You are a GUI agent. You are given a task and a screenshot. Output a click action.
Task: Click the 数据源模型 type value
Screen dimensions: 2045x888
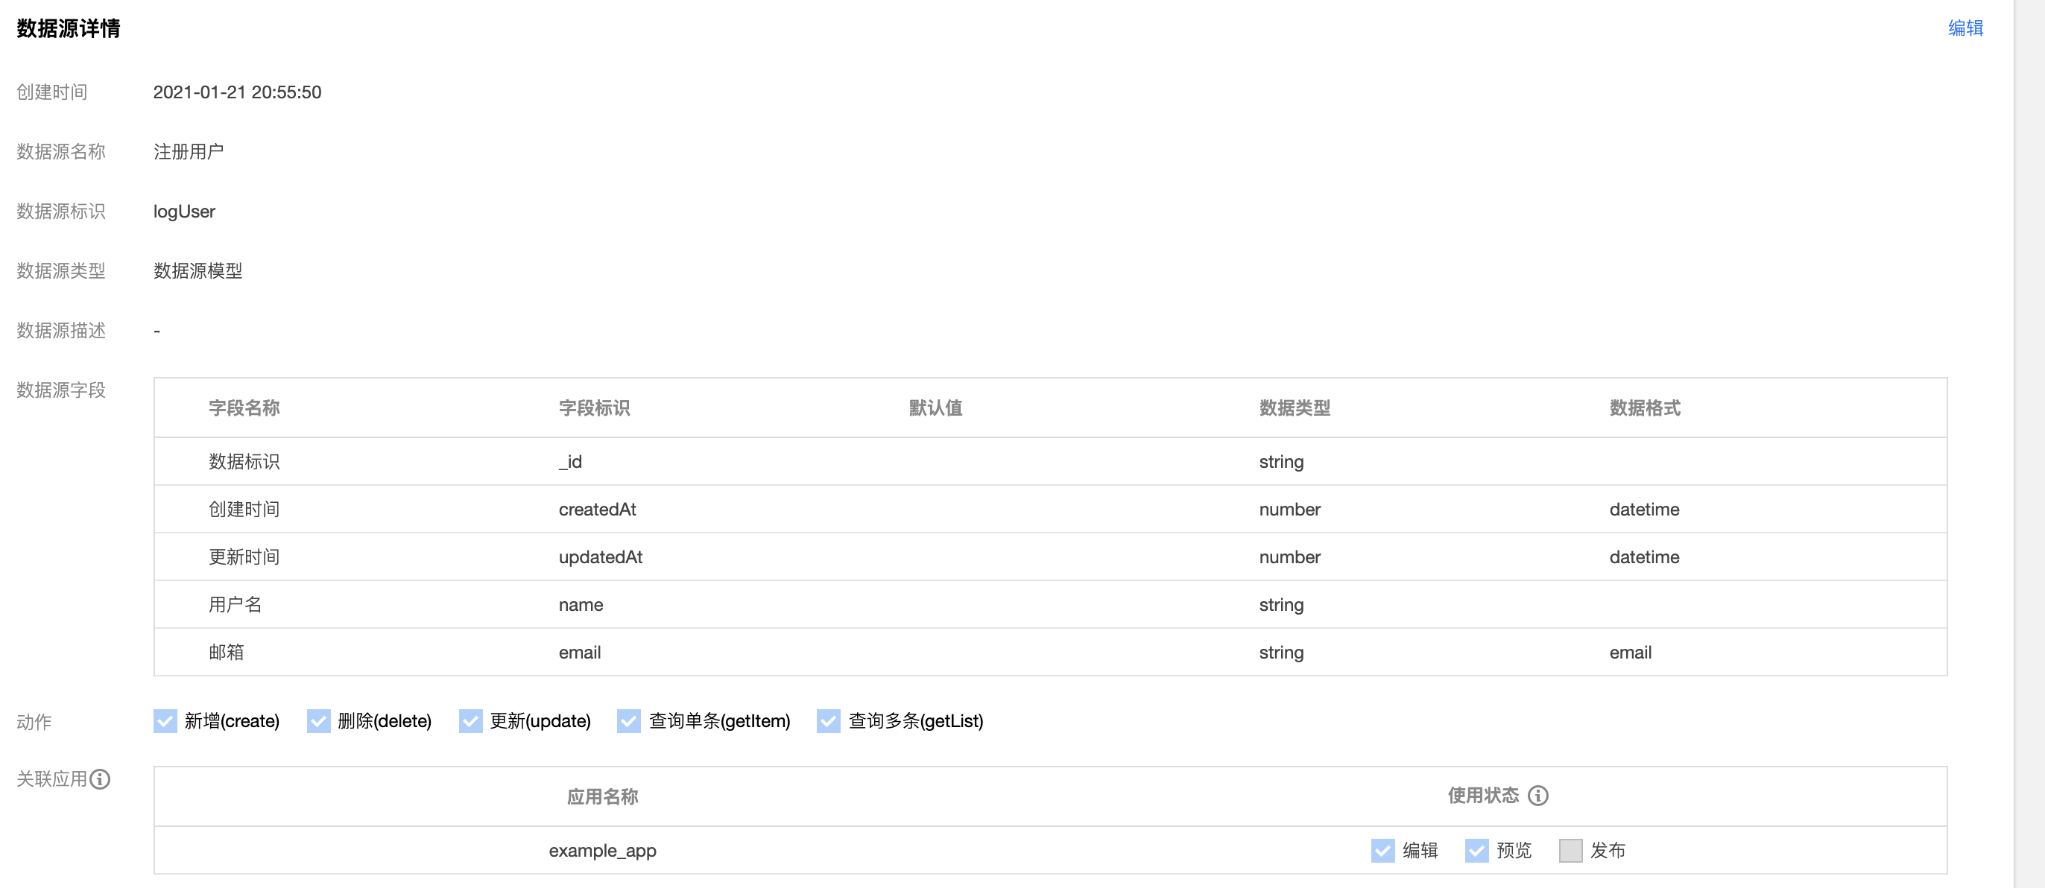197,270
